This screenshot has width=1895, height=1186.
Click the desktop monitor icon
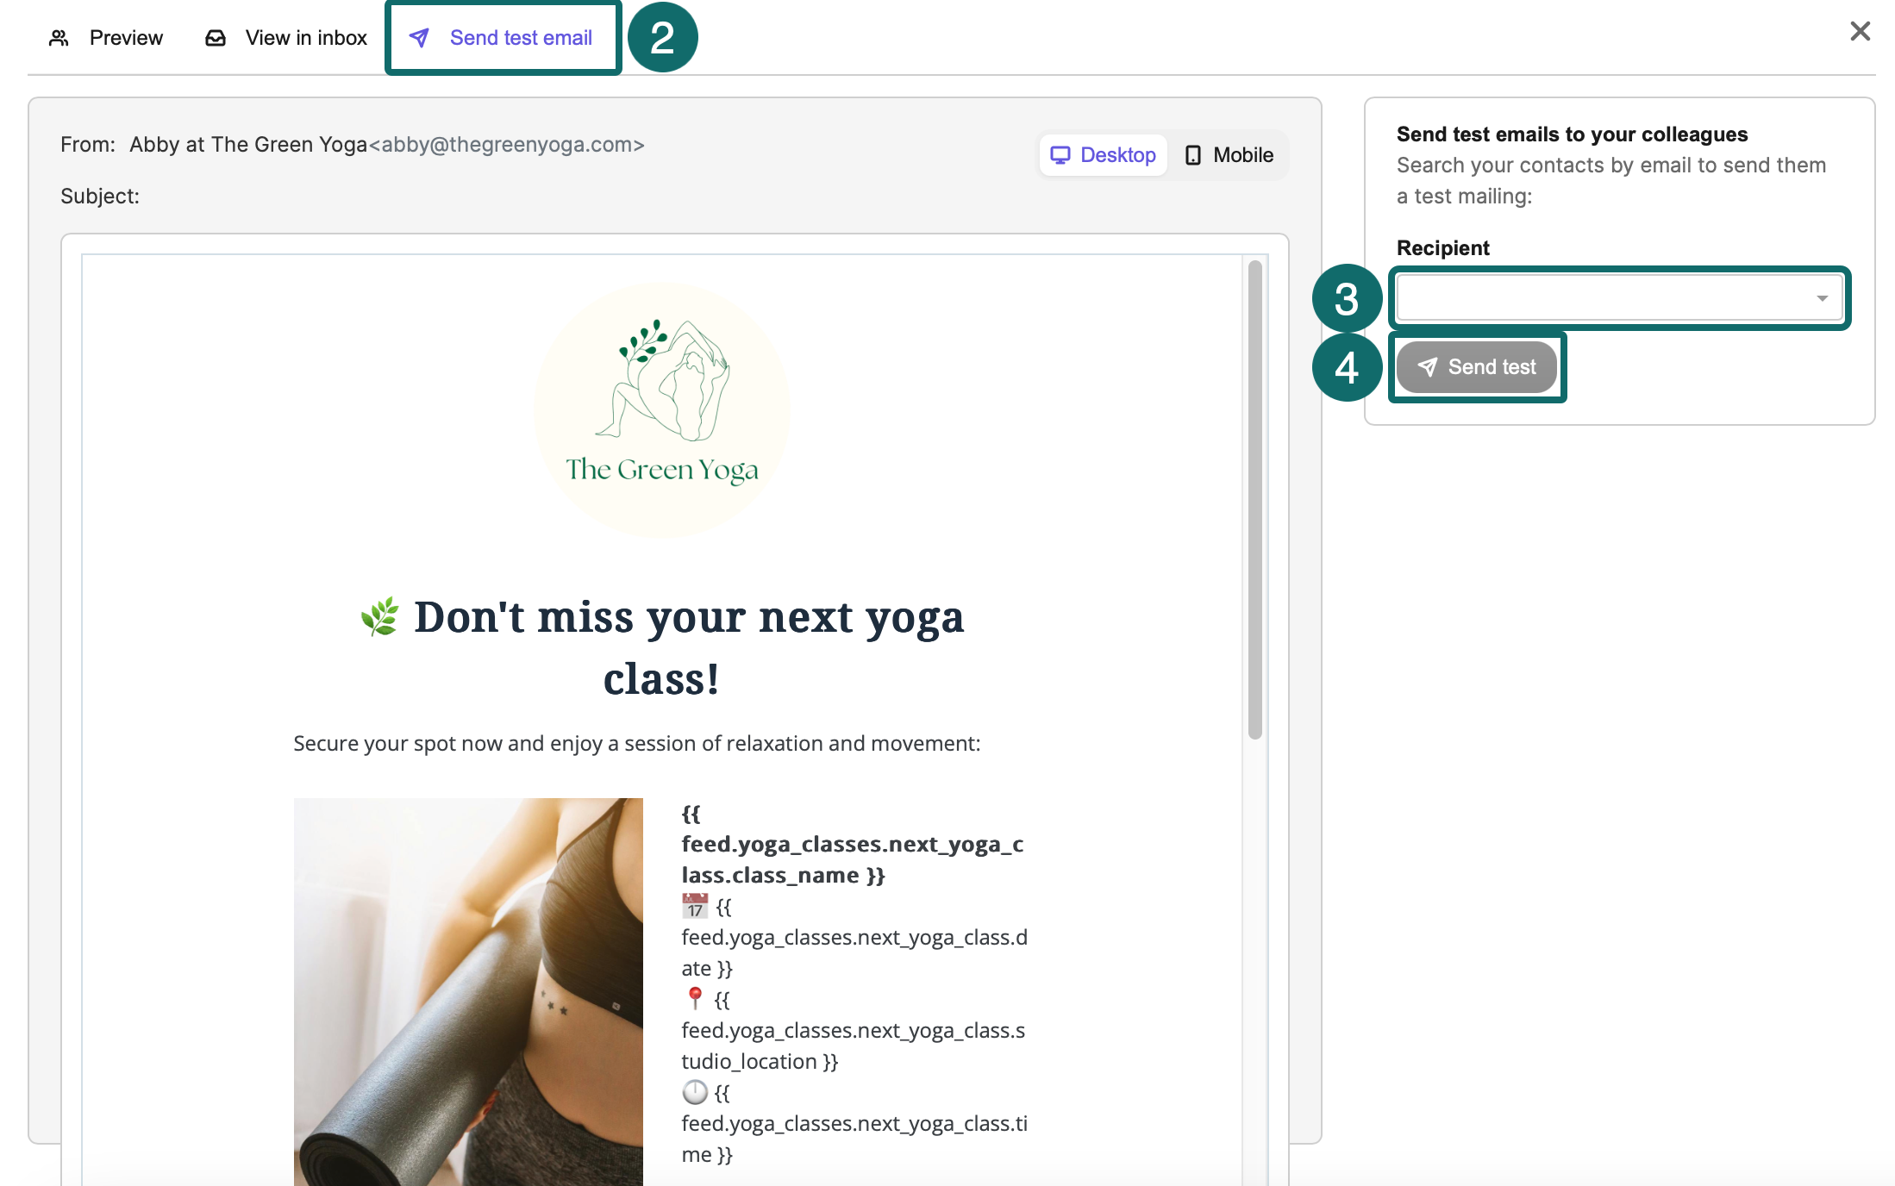coord(1060,155)
